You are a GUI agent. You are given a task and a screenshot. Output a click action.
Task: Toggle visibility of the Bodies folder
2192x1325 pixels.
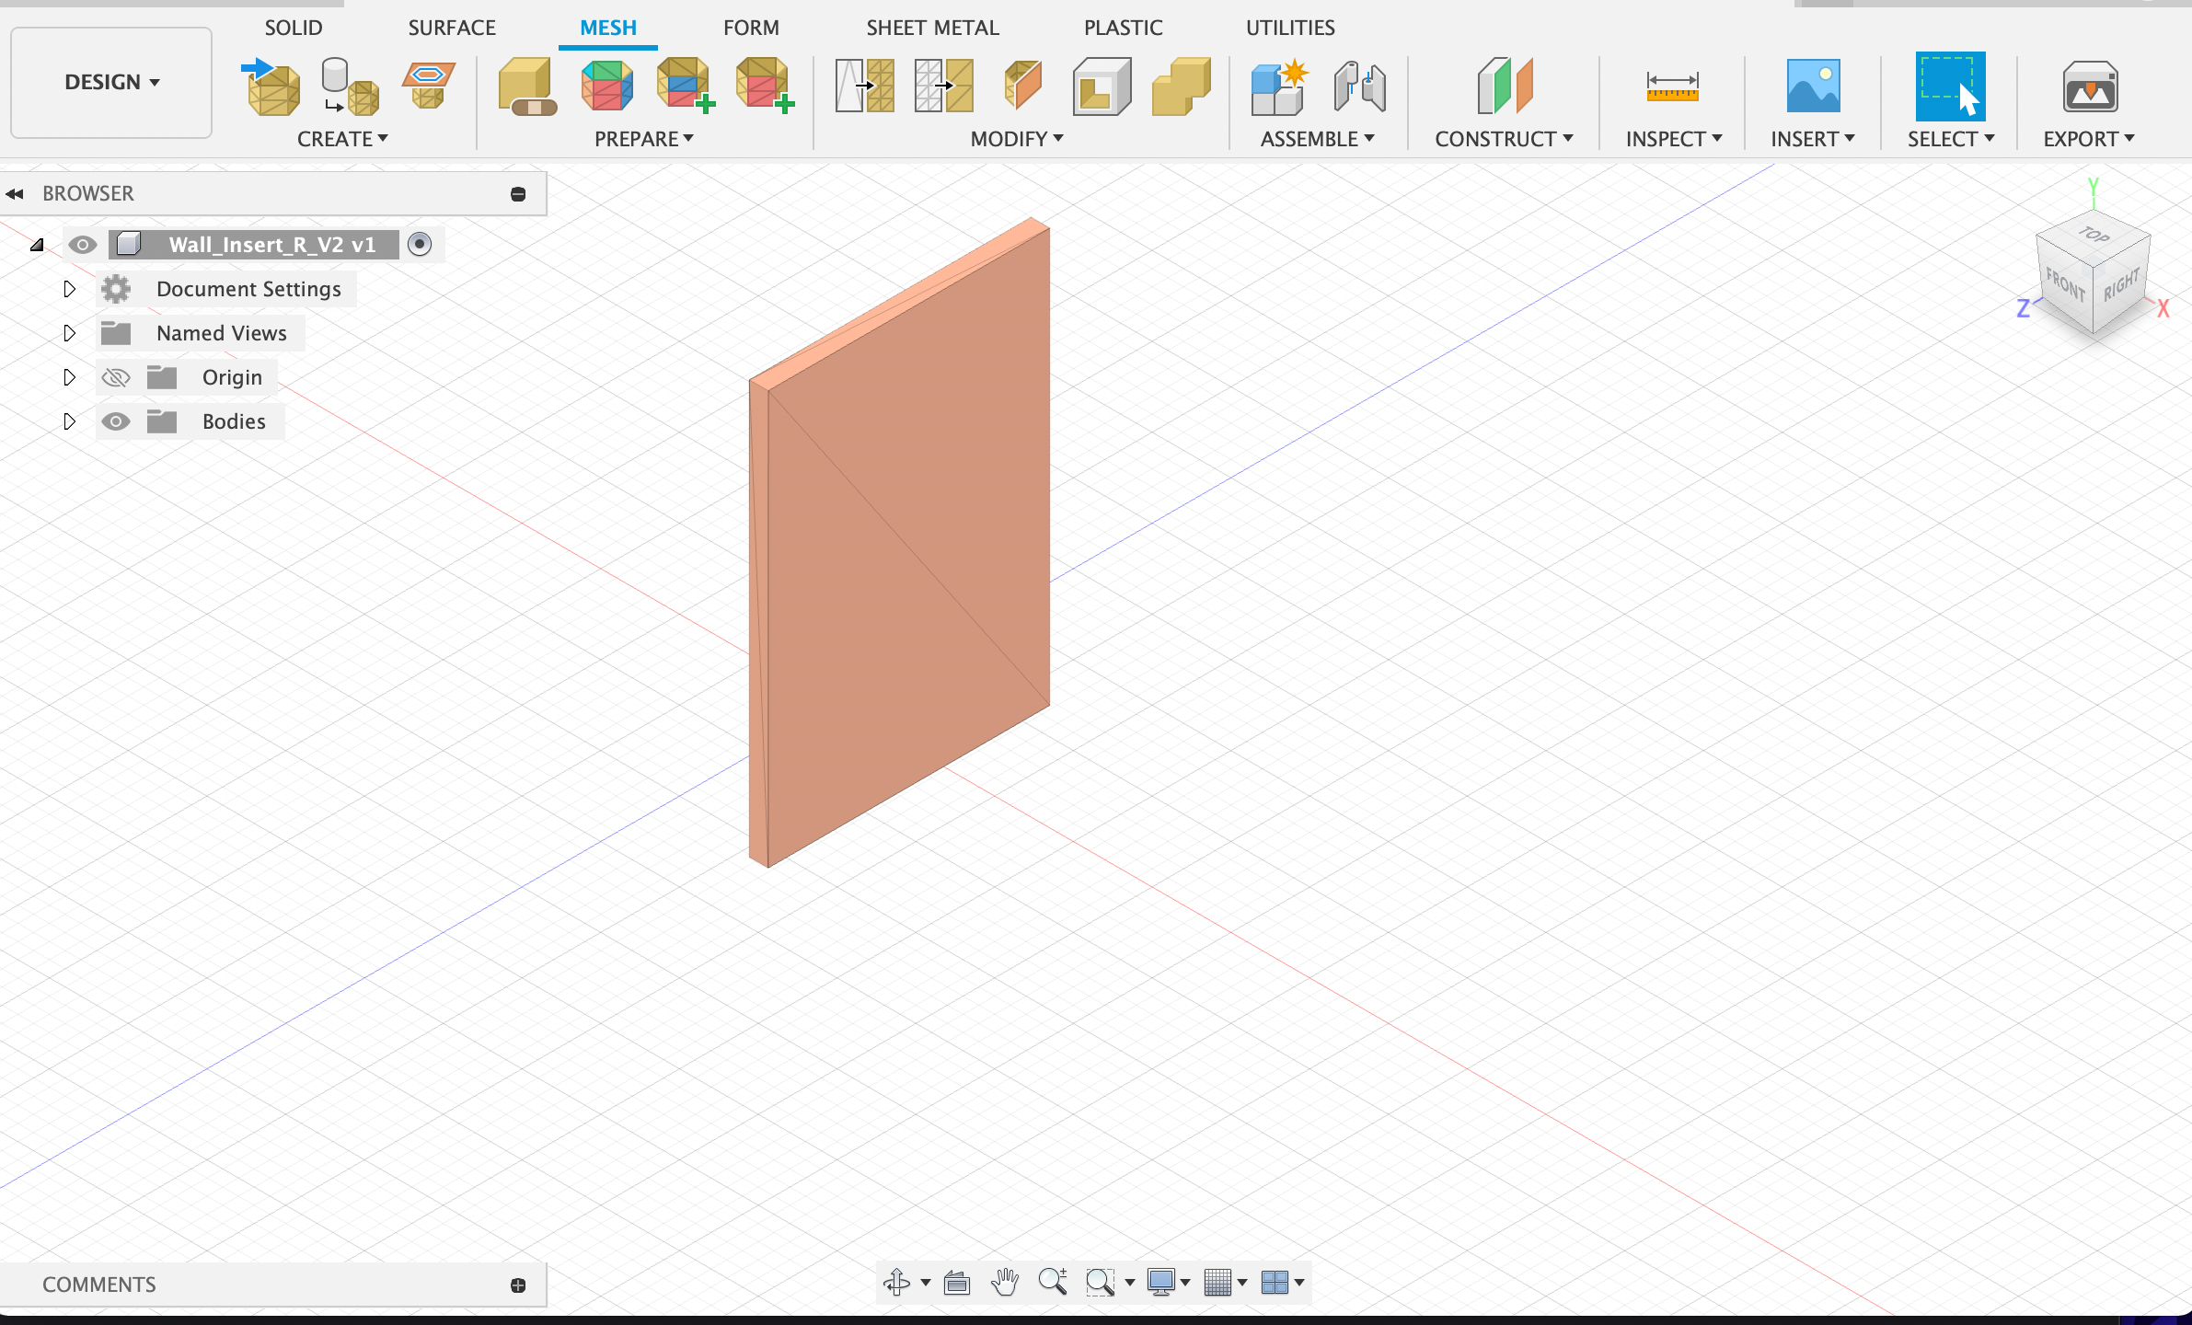click(116, 421)
